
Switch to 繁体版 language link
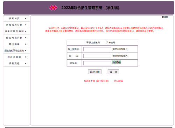coord(165,17)
